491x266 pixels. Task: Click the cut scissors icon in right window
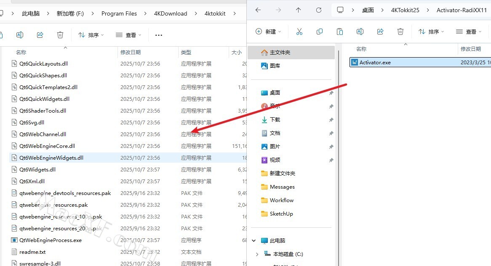click(299, 32)
